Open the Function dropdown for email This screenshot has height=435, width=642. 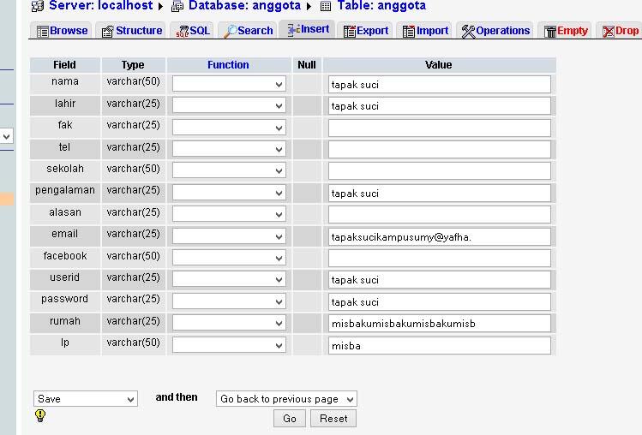click(x=229, y=236)
